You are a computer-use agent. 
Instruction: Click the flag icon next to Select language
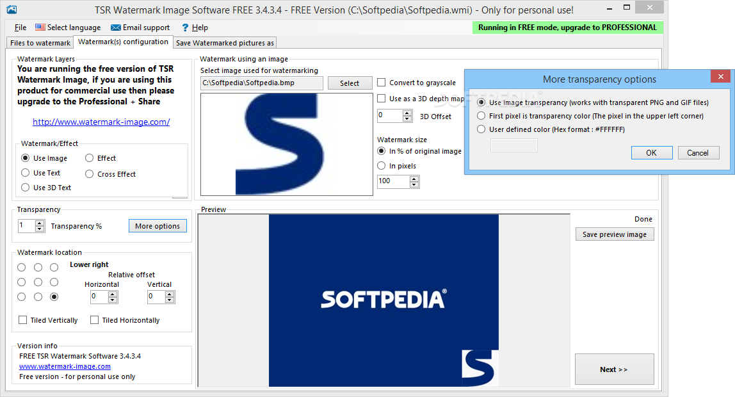[x=40, y=28]
